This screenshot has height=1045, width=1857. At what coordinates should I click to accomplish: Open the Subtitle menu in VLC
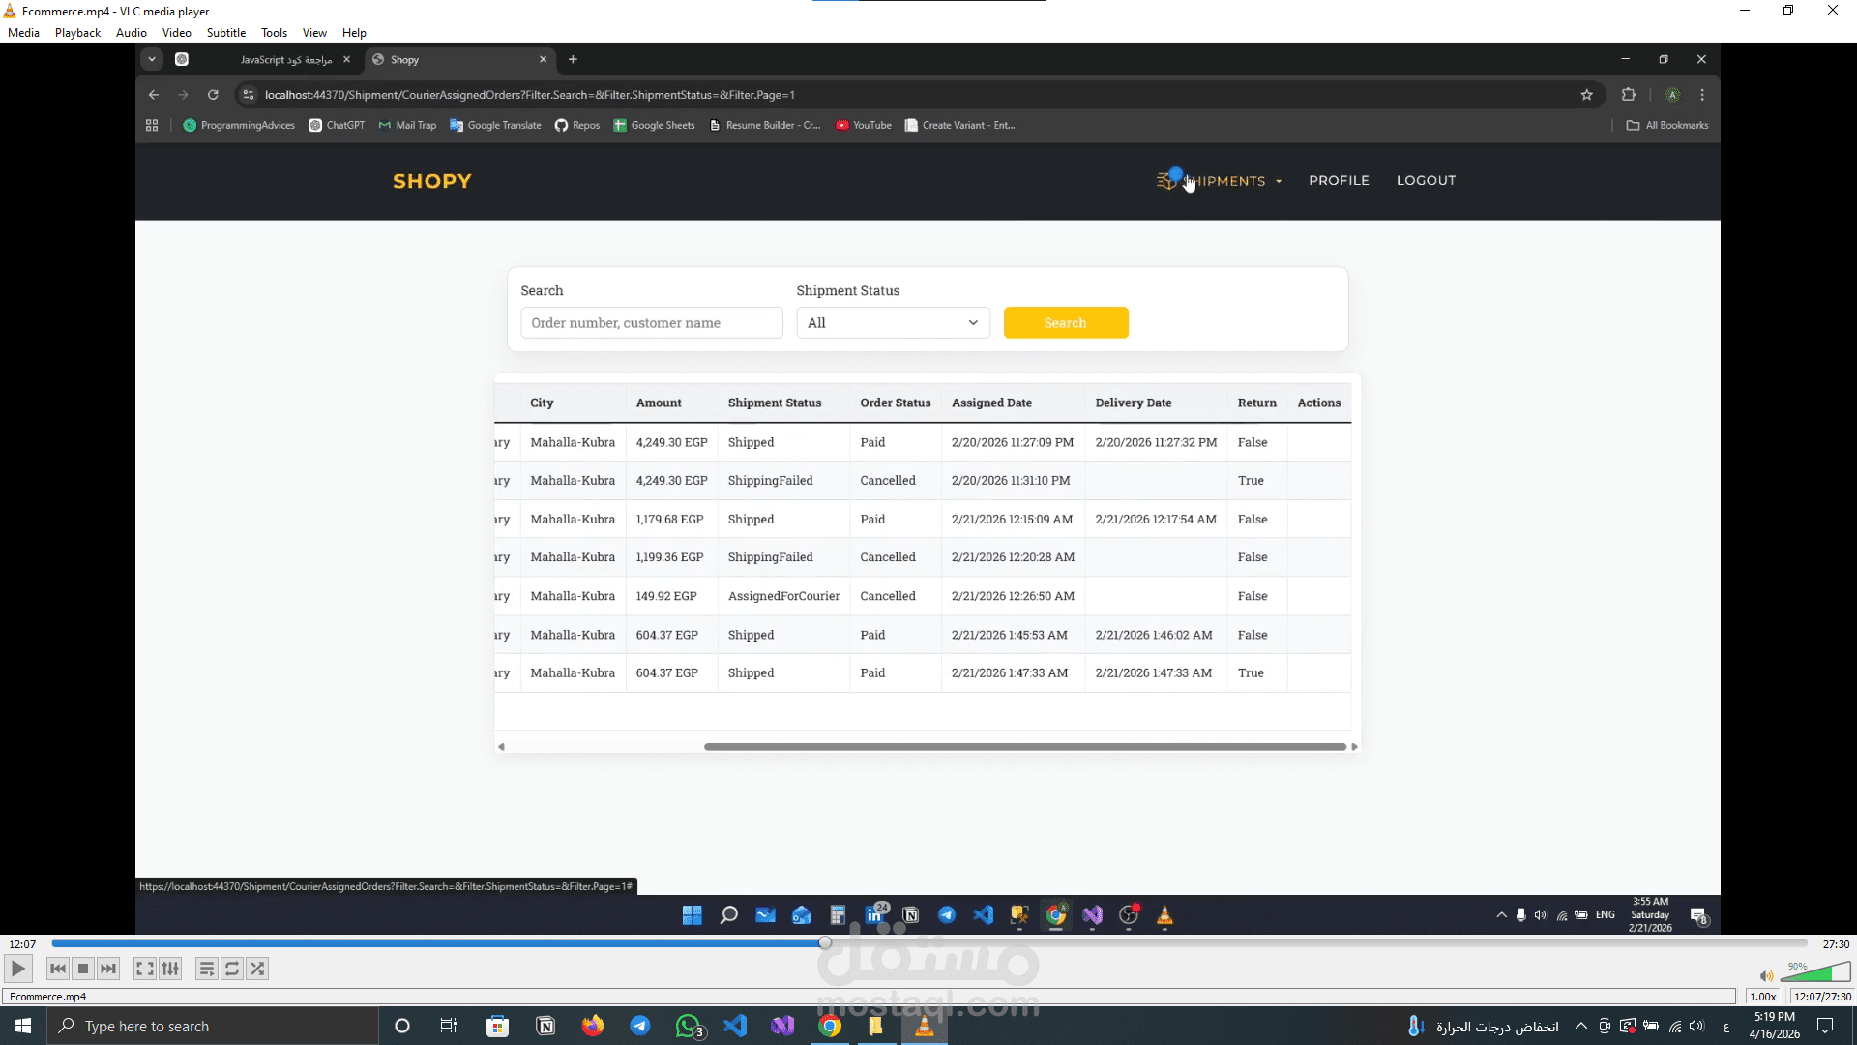(x=226, y=32)
